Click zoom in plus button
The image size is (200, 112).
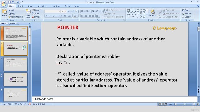click(194, 104)
